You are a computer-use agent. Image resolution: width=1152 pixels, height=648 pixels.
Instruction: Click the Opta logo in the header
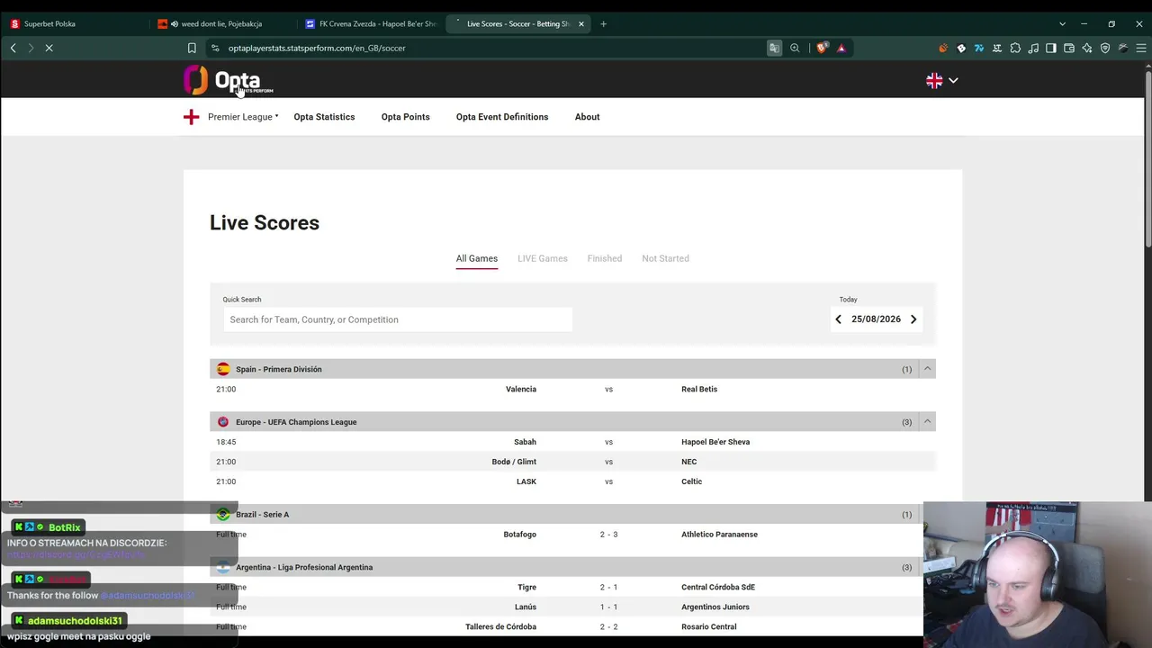pos(229,80)
